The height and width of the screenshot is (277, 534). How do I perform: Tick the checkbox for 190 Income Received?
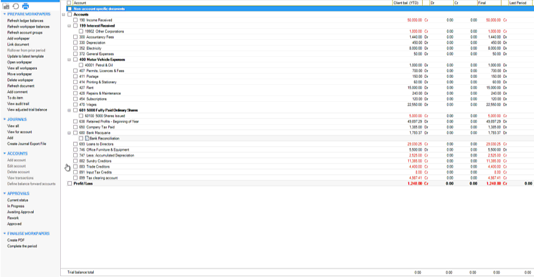pos(76,20)
